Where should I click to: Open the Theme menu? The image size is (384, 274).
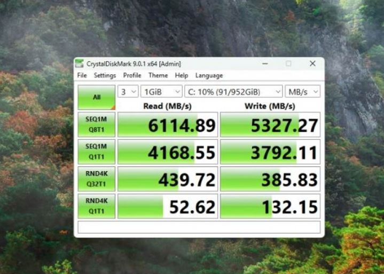tap(158, 76)
